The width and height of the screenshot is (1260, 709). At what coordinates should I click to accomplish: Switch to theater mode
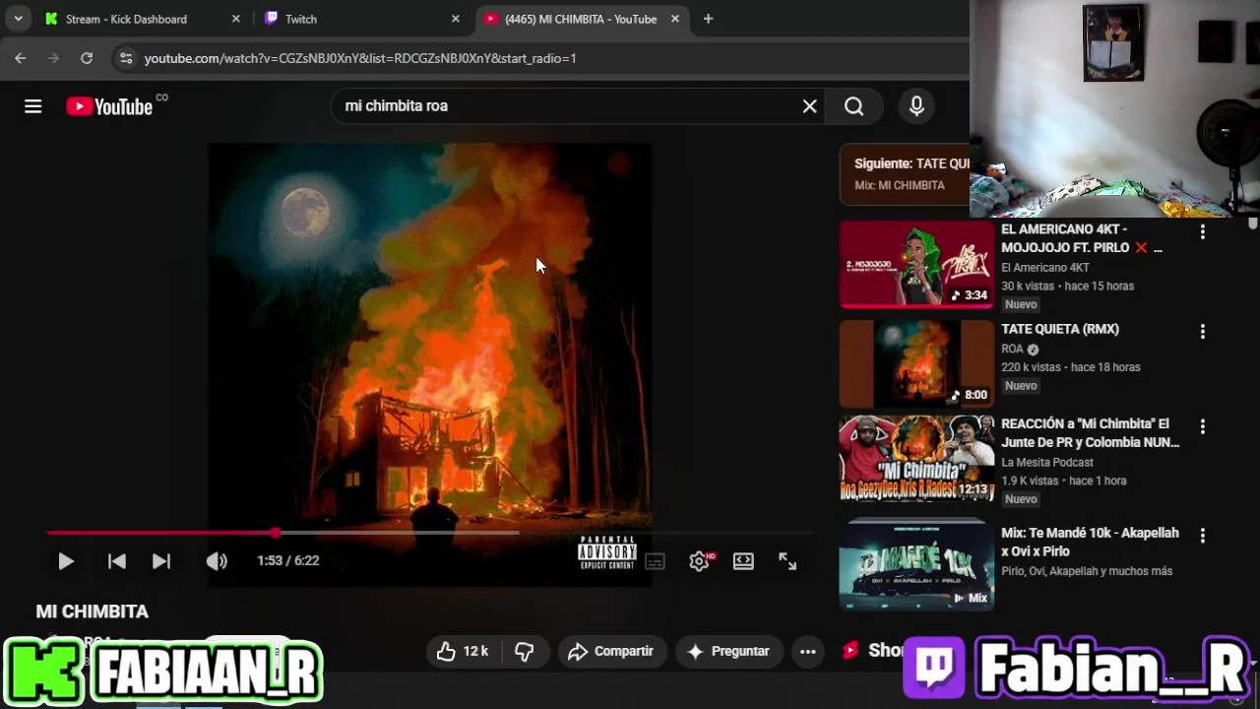tap(743, 561)
